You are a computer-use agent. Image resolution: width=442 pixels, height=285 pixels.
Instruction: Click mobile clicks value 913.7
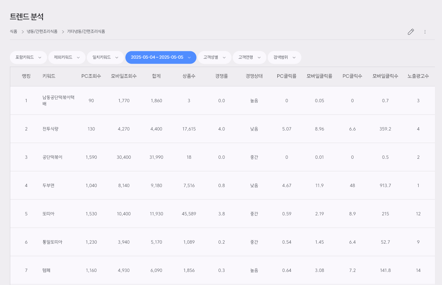coord(385,186)
